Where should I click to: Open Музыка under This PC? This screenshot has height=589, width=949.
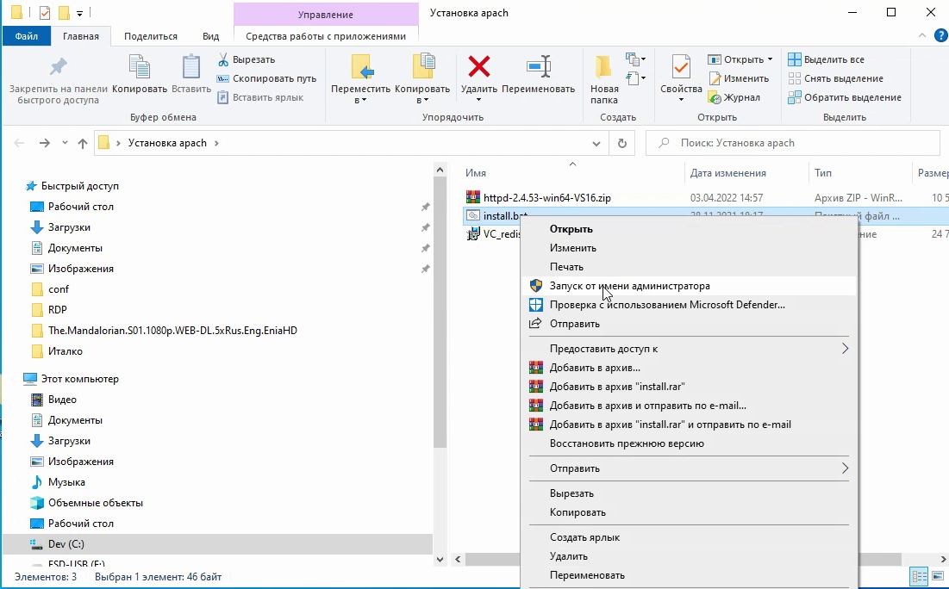pyautogui.click(x=66, y=482)
